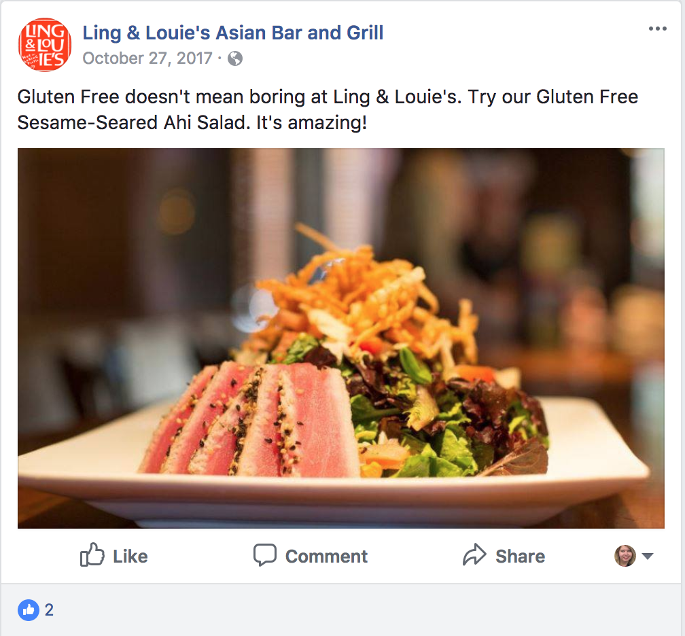Click the speech bubble Comment icon
This screenshot has width=685, height=636.
point(265,554)
